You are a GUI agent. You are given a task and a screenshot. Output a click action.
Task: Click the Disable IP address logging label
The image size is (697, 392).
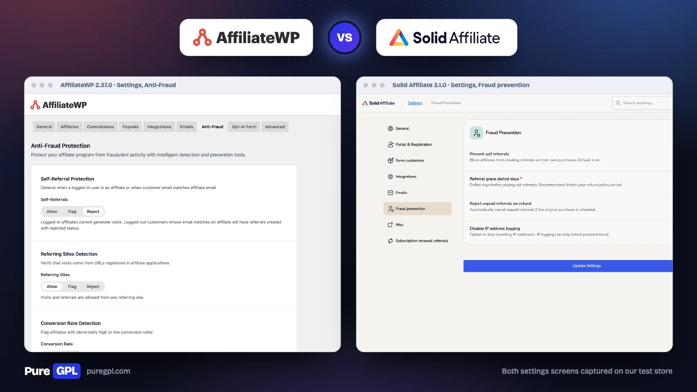(495, 229)
